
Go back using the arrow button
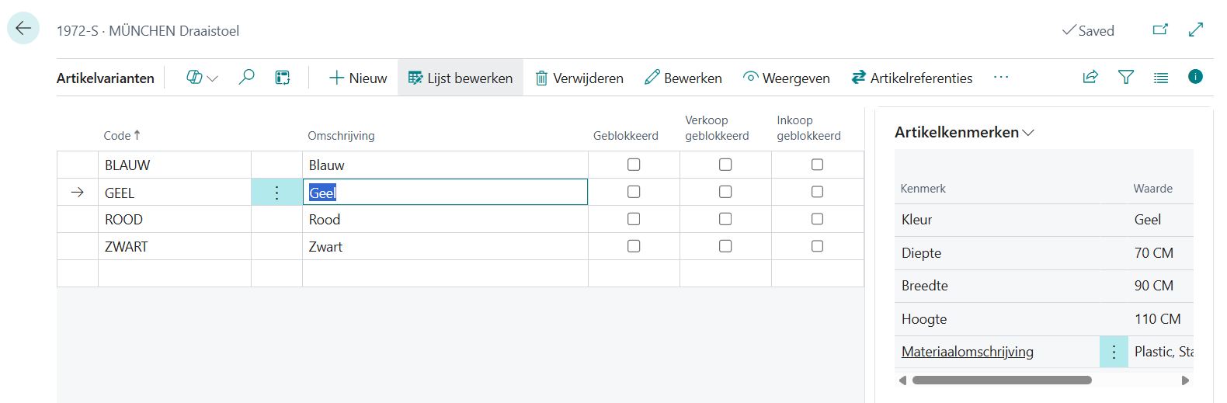(23, 29)
